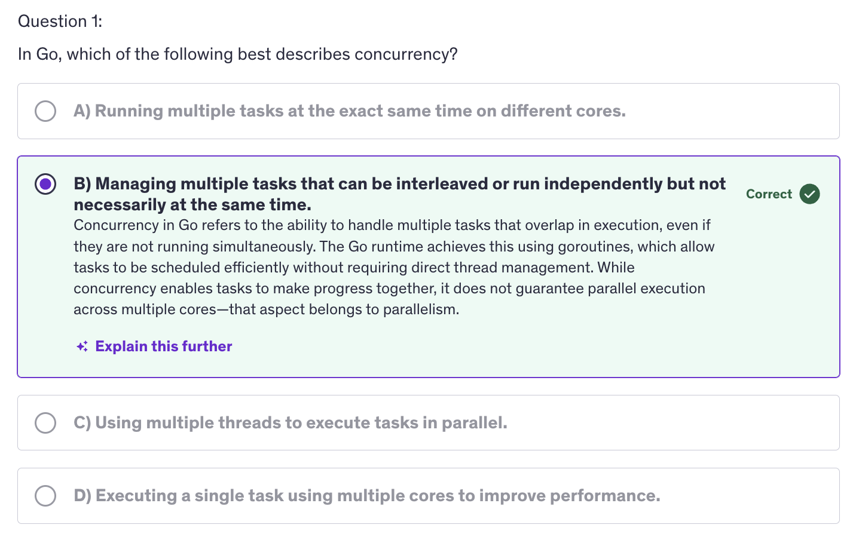
Task: Click the 'Question 1:' heading
Action: pyautogui.click(x=60, y=22)
